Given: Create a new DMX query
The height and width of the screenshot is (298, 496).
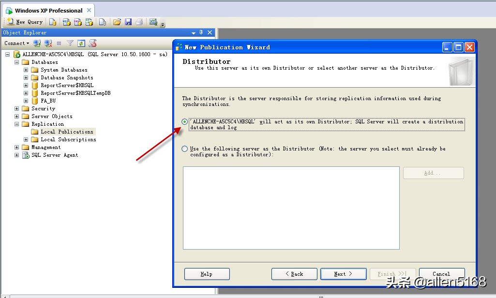Looking at the screenshot, I should [78, 21].
